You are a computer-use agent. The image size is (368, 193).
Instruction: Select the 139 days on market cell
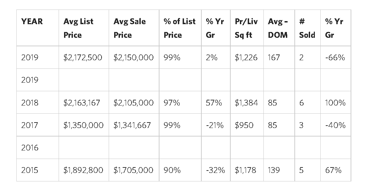[274, 170]
